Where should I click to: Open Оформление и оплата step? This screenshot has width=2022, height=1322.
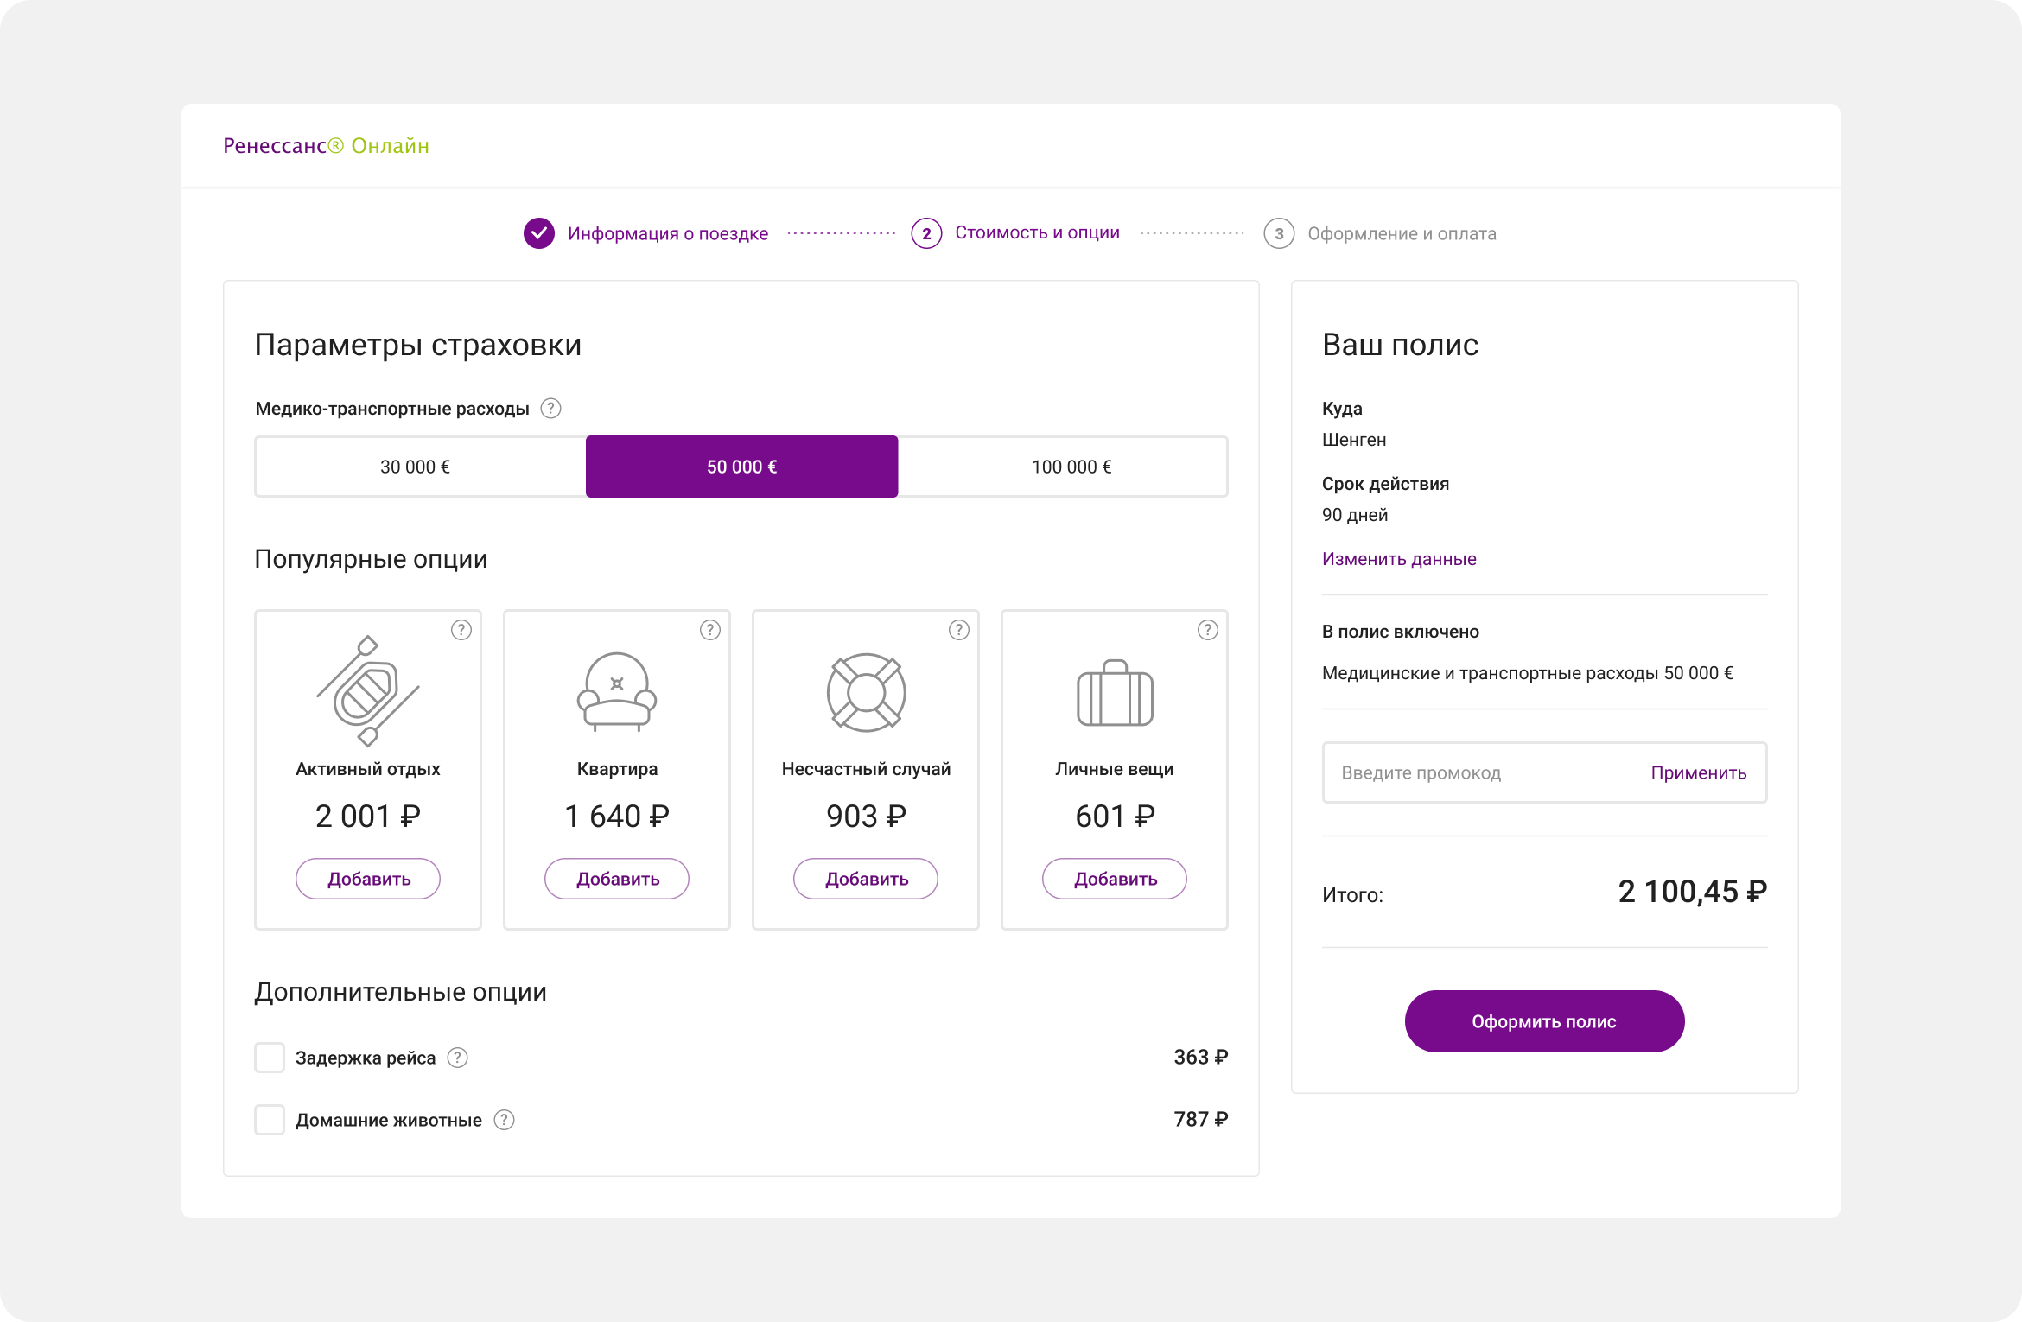(x=1402, y=233)
